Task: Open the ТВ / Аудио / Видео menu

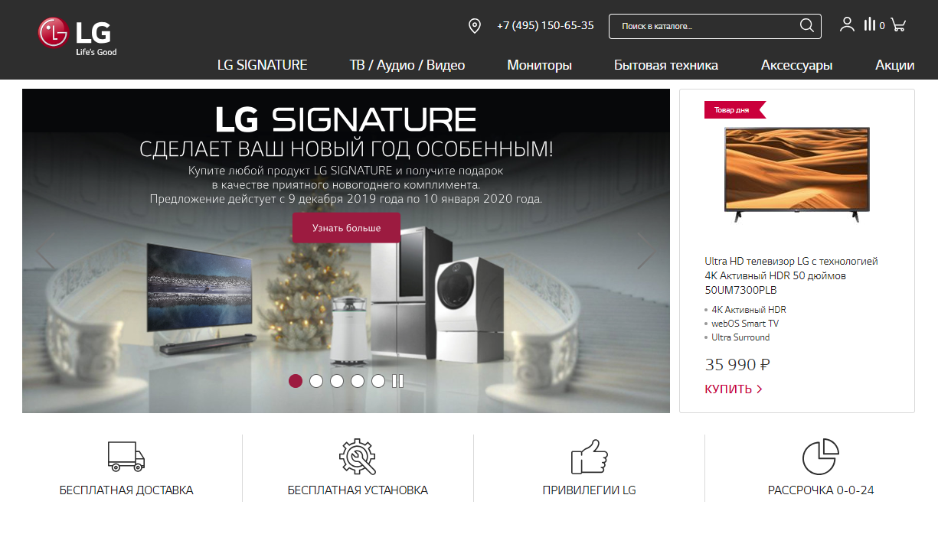Action: point(407,65)
